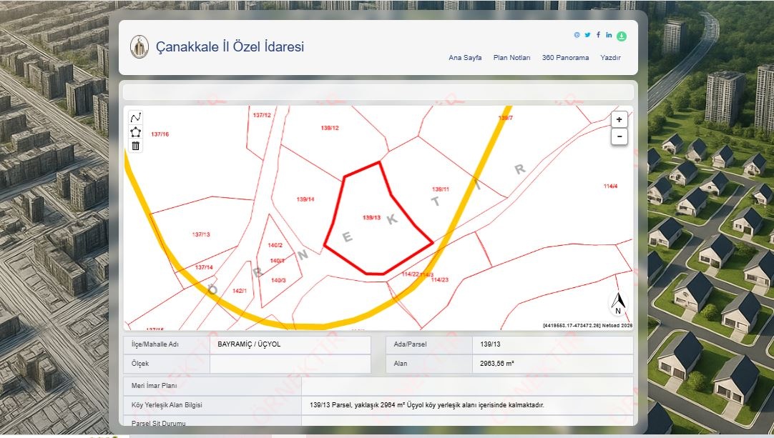Click the empty bar above the map

(x=378, y=92)
